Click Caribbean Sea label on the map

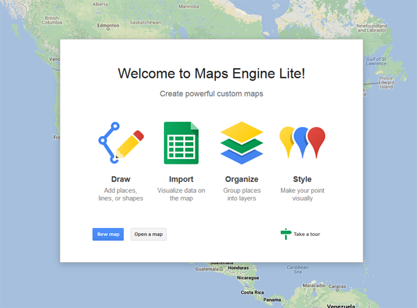pyautogui.click(x=297, y=269)
